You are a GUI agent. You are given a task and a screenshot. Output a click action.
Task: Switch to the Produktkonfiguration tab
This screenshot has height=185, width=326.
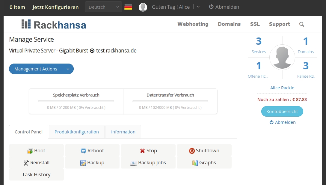tap(77, 132)
